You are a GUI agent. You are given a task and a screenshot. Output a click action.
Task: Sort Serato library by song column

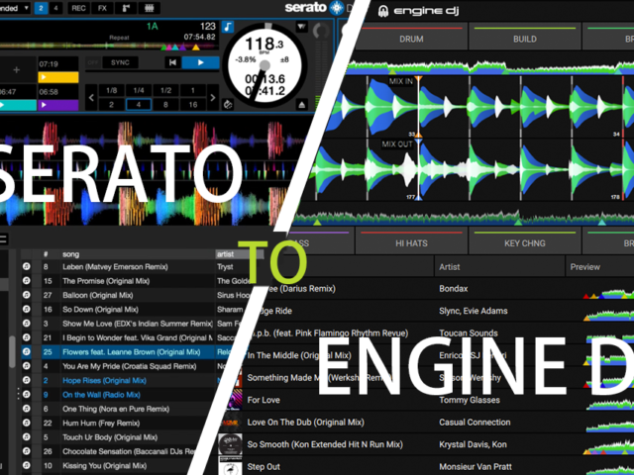pyautogui.click(x=138, y=254)
